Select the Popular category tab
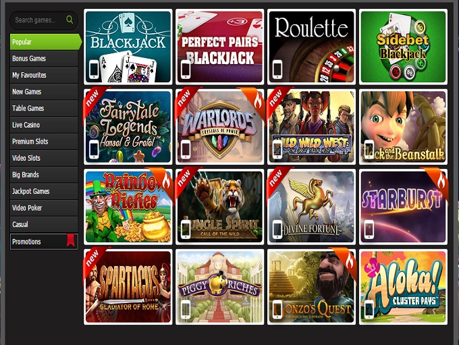Viewport: 459px width, 345px height. click(x=45, y=42)
